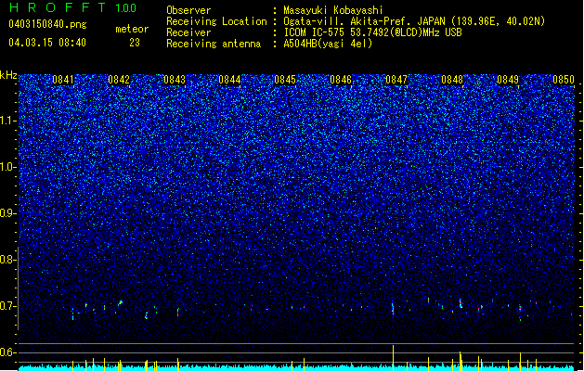
Task: Click the 1.1 kHz axis label
Action: 7,121
